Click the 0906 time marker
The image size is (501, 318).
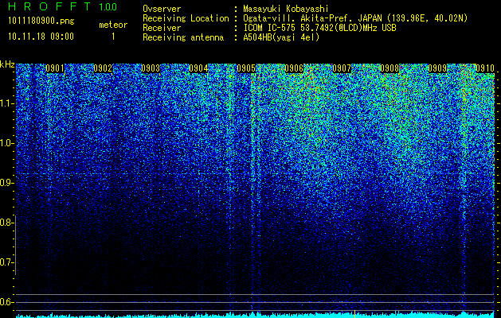294,68
